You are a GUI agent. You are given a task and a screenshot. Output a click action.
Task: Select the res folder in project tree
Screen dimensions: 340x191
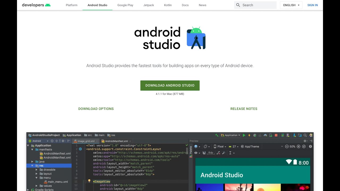(49, 166)
